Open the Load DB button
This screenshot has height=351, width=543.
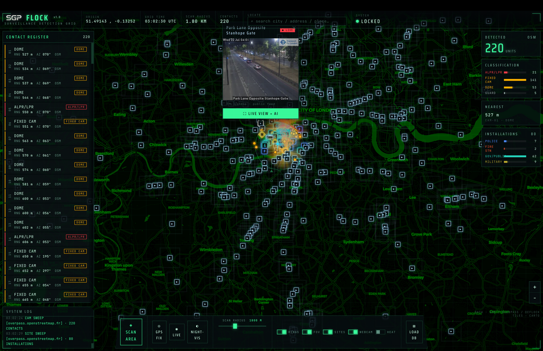414,332
